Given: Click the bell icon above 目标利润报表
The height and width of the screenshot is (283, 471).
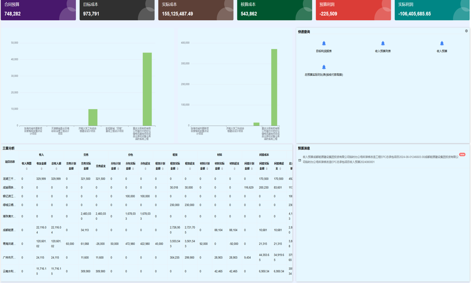Looking at the screenshot, I should [324, 43].
